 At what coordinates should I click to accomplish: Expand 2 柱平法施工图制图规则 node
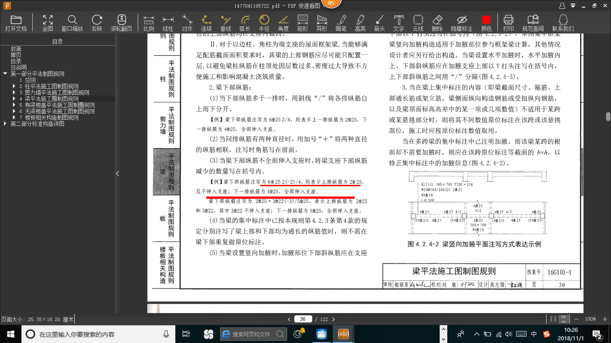pos(14,86)
